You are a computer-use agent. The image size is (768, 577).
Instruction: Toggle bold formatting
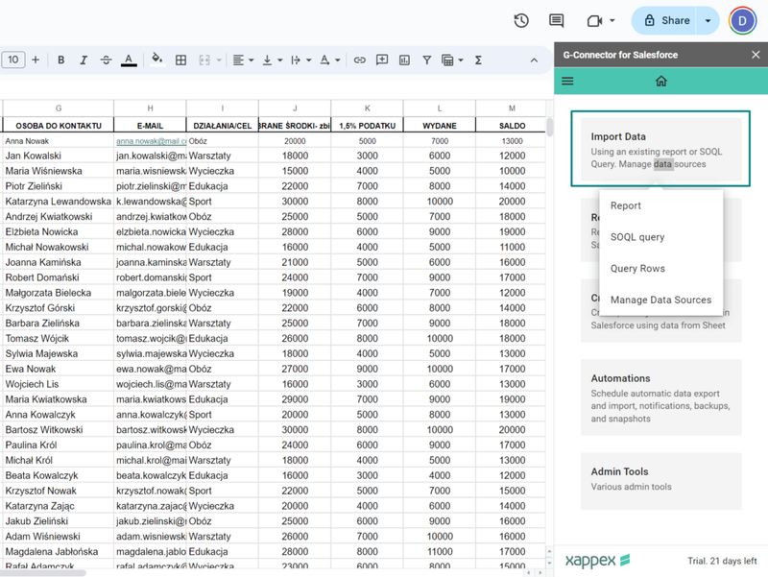[60, 60]
